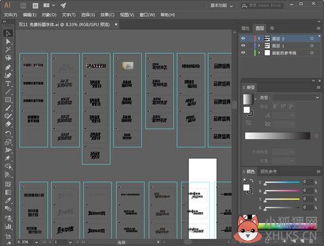Choose the Type tool
This screenshot has height=246, width=324.
(8, 84)
